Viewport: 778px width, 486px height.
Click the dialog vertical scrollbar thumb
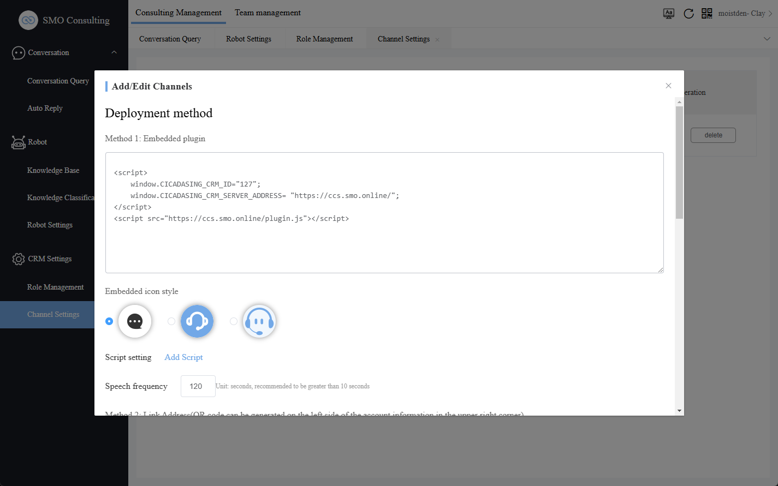(679, 163)
